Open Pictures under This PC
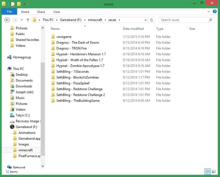 pyautogui.click(x=19, y=104)
